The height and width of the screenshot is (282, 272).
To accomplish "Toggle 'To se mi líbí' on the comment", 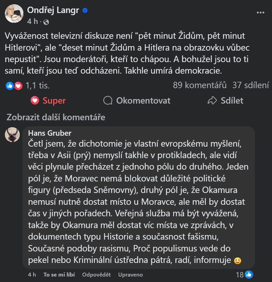I will [59, 275].
